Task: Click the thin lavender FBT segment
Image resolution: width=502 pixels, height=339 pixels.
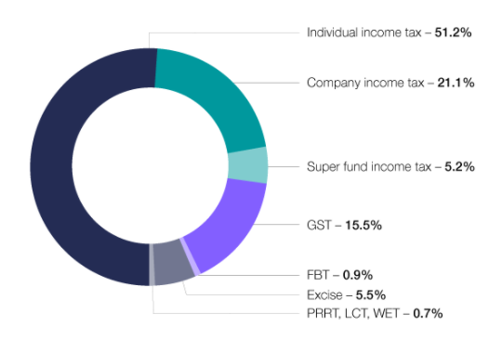Action: (190, 257)
